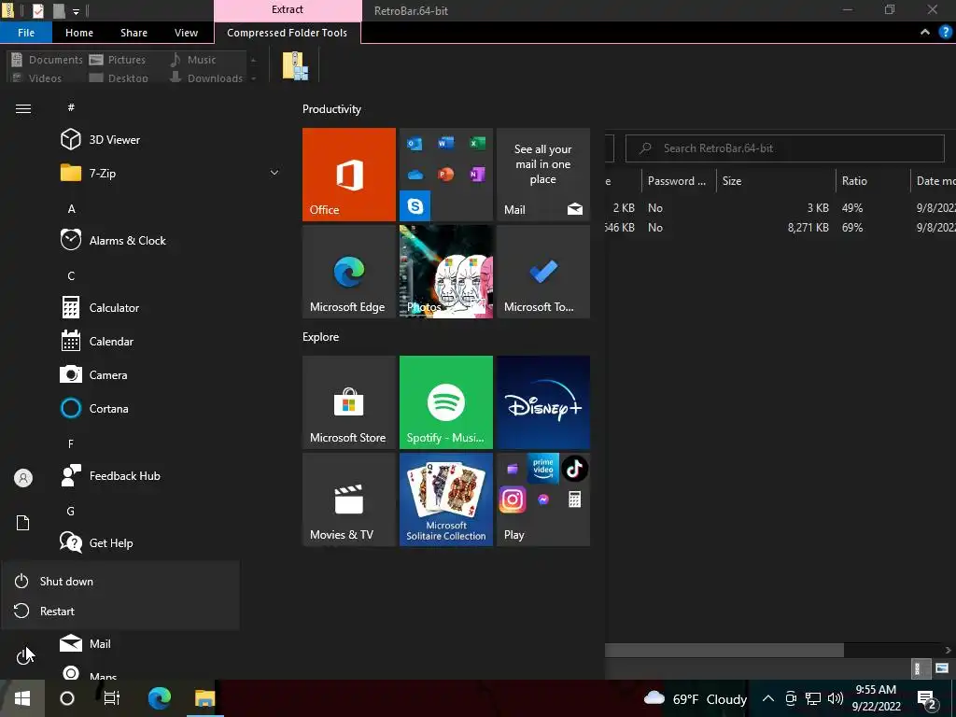Click Search RetroBar.64-bit field
This screenshot has width=956, height=717.
[784, 148]
